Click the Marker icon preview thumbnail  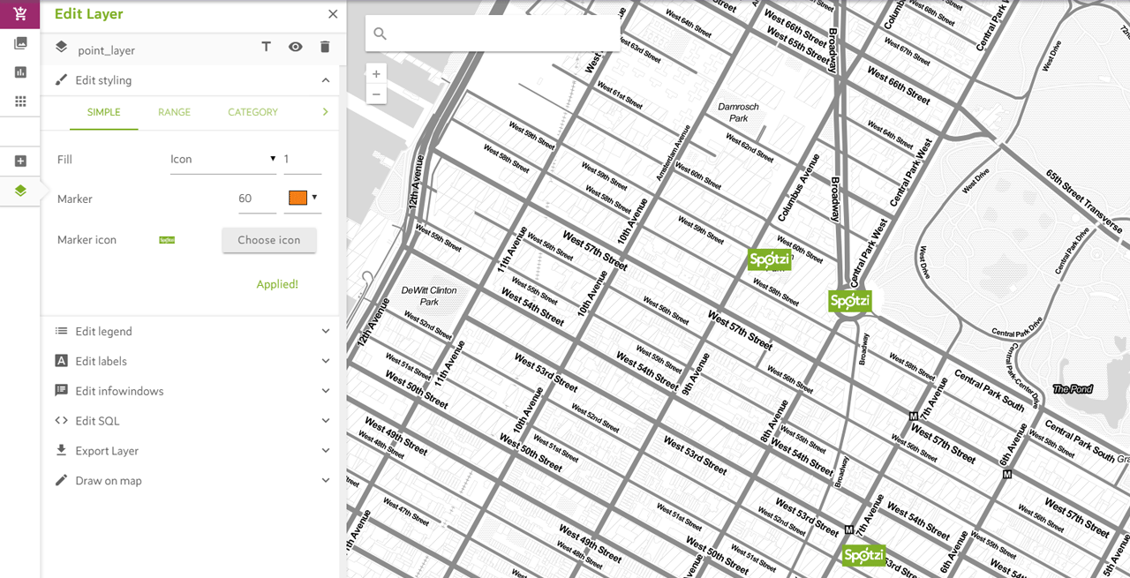click(167, 240)
